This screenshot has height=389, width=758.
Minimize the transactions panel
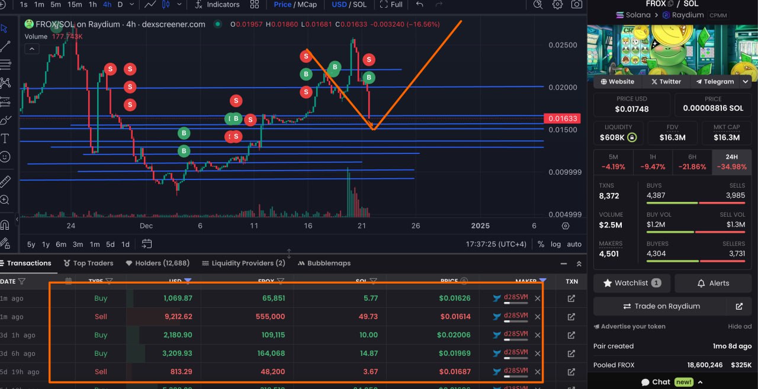point(564,263)
